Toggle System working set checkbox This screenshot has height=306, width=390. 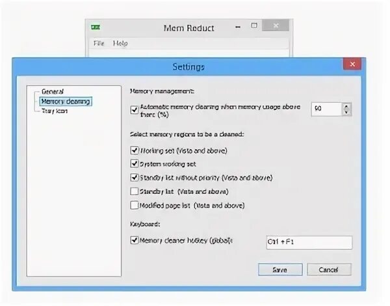(x=135, y=163)
